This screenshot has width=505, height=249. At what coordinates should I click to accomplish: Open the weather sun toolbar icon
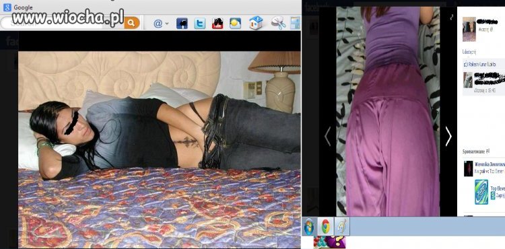click(236, 23)
